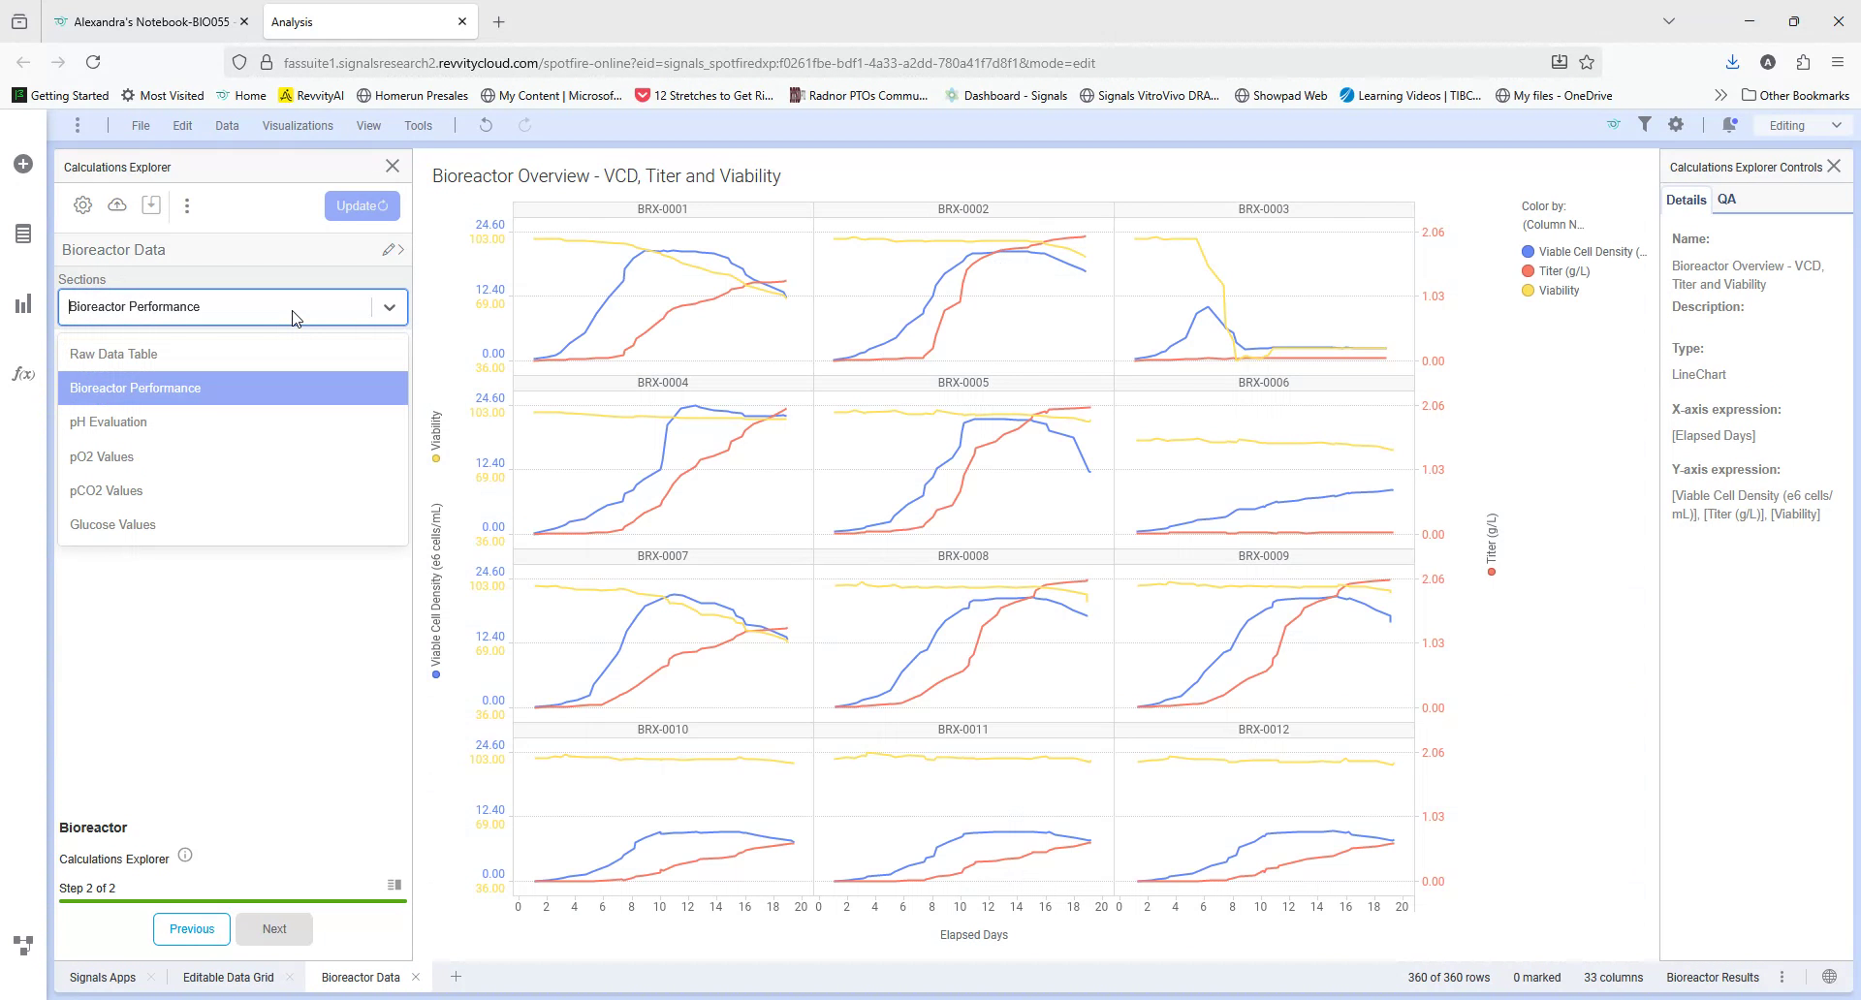Click the pencil edit icon beside Bioreactor Data
The image size is (1861, 1000).
388,250
